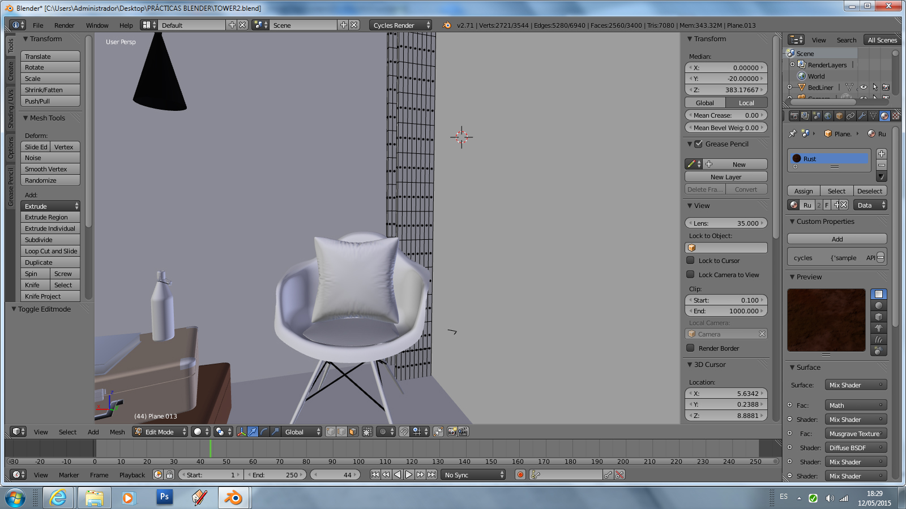Open the Edit Mode dropdown

tap(160, 432)
